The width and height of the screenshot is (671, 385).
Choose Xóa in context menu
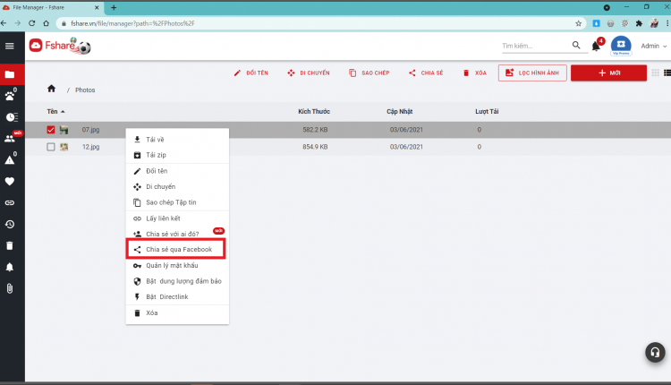pos(177,313)
